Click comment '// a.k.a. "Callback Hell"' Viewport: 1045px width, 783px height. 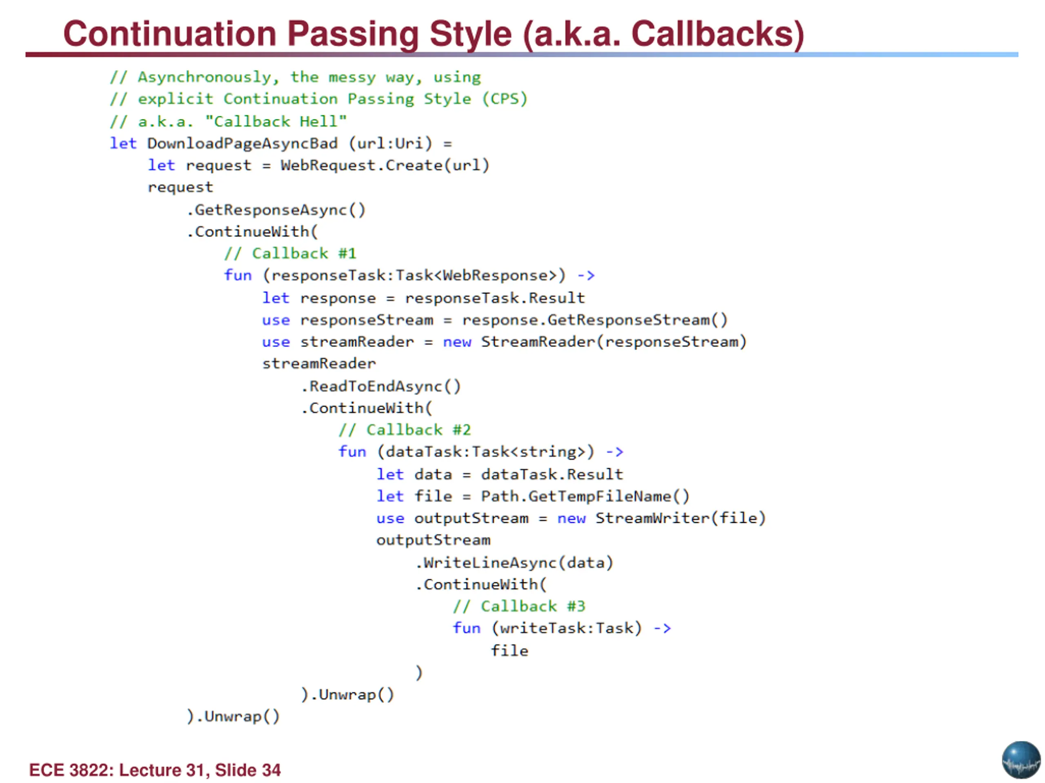[228, 121]
